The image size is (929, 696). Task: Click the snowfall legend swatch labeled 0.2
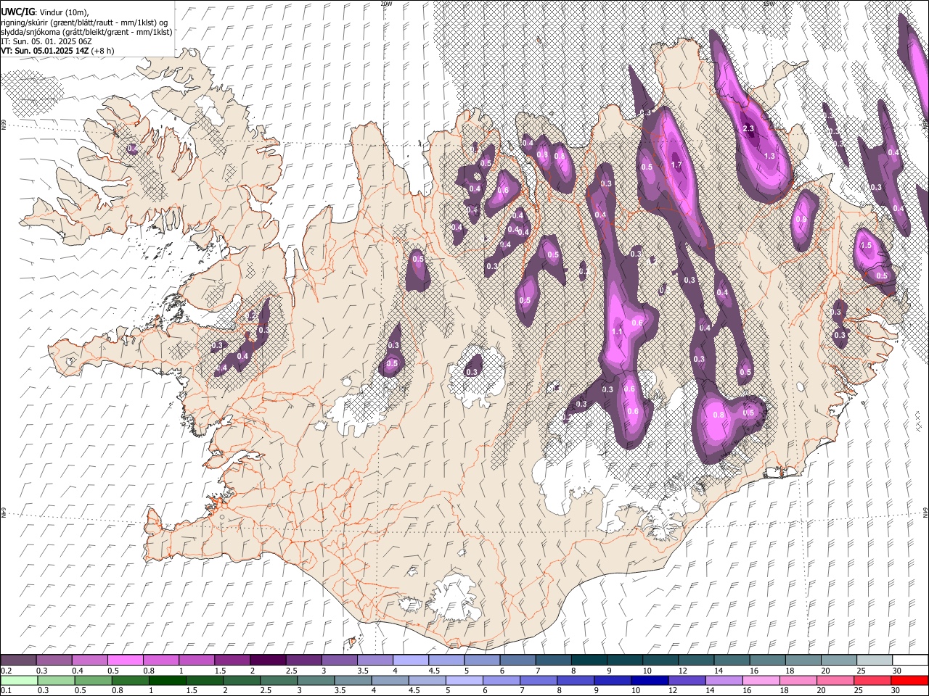(18, 660)
